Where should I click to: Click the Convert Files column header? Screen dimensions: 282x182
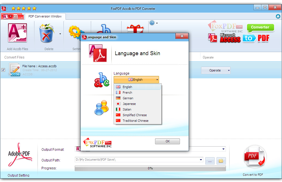[x=14, y=57]
